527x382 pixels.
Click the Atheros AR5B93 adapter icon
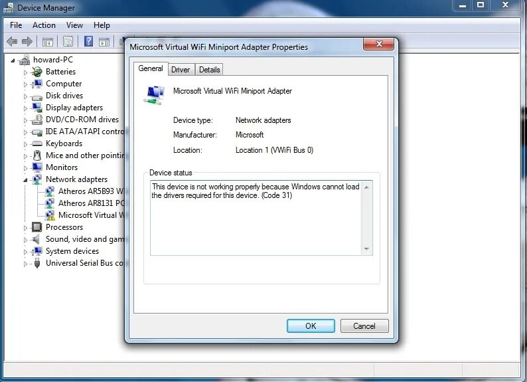click(50, 191)
